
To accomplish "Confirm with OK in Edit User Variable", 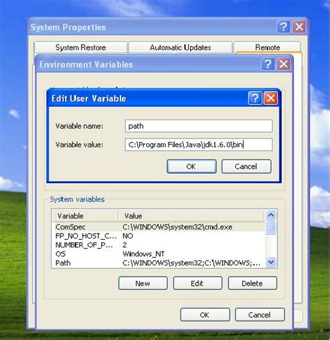I will click(191, 166).
